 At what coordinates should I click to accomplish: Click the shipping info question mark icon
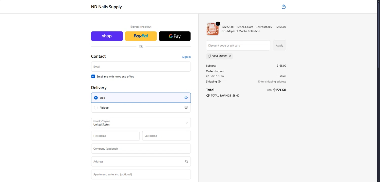[219, 82]
